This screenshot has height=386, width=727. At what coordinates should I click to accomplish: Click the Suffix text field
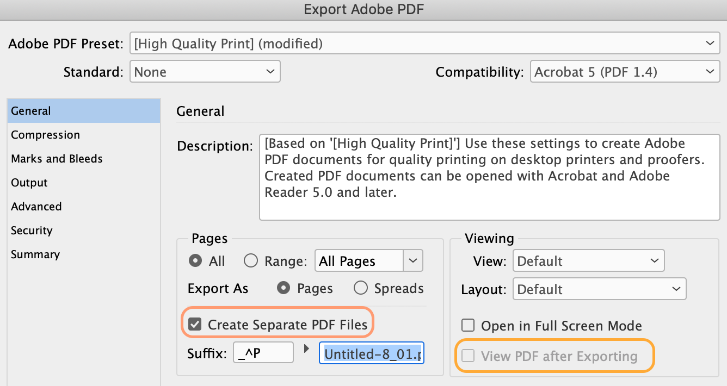click(263, 353)
